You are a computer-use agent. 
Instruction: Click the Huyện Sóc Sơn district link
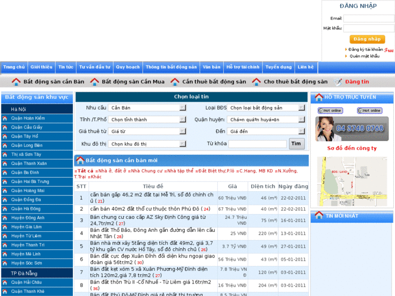coord(27,263)
